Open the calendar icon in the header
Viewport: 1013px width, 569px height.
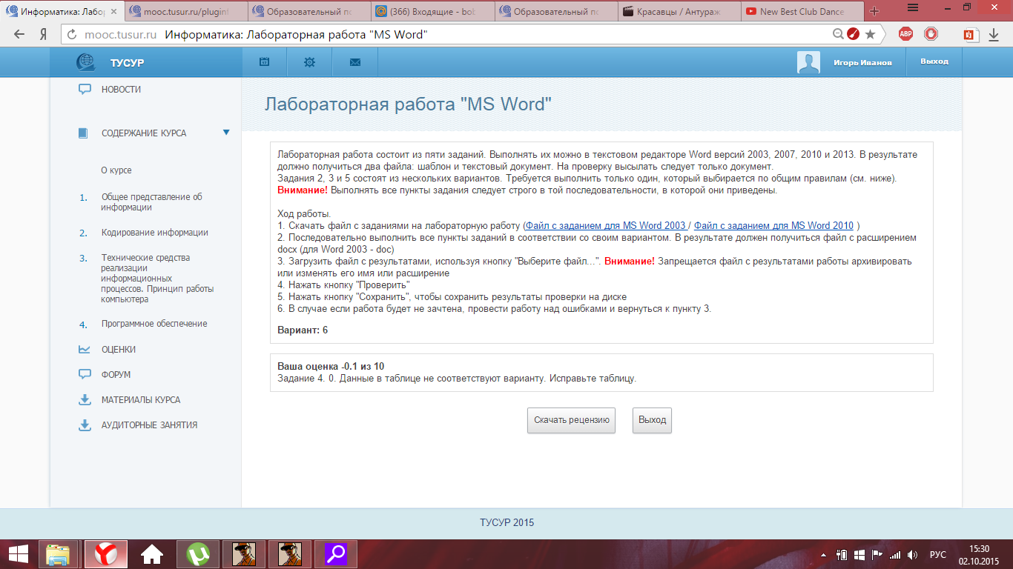pyautogui.click(x=264, y=62)
